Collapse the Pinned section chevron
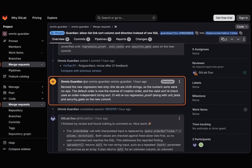Viewport: 252px width, 168px height. (43, 41)
